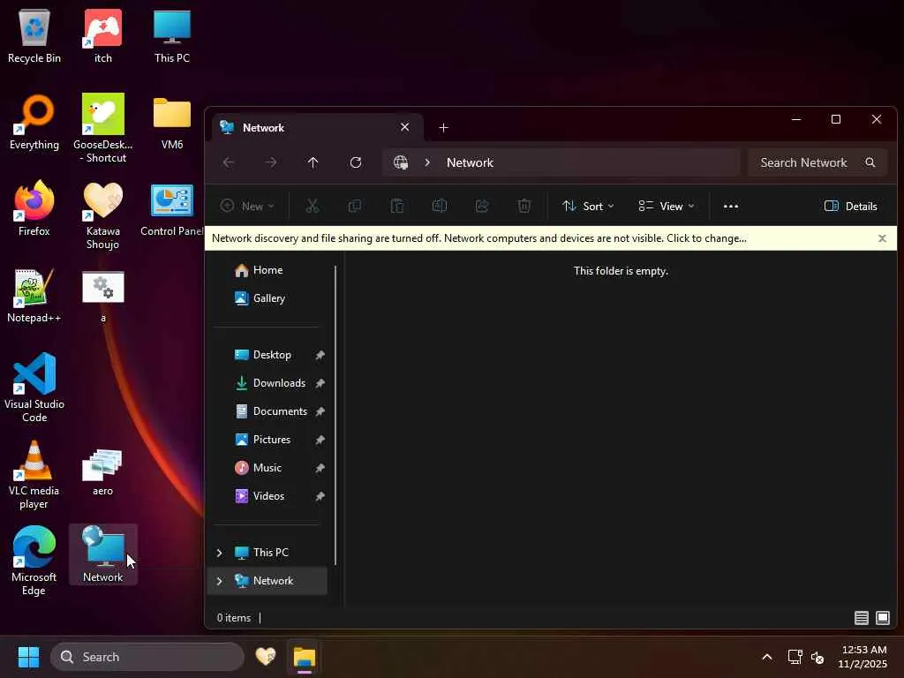Click the Delete trash icon in toolbar
Screen dimensions: 904x678
coord(524,206)
